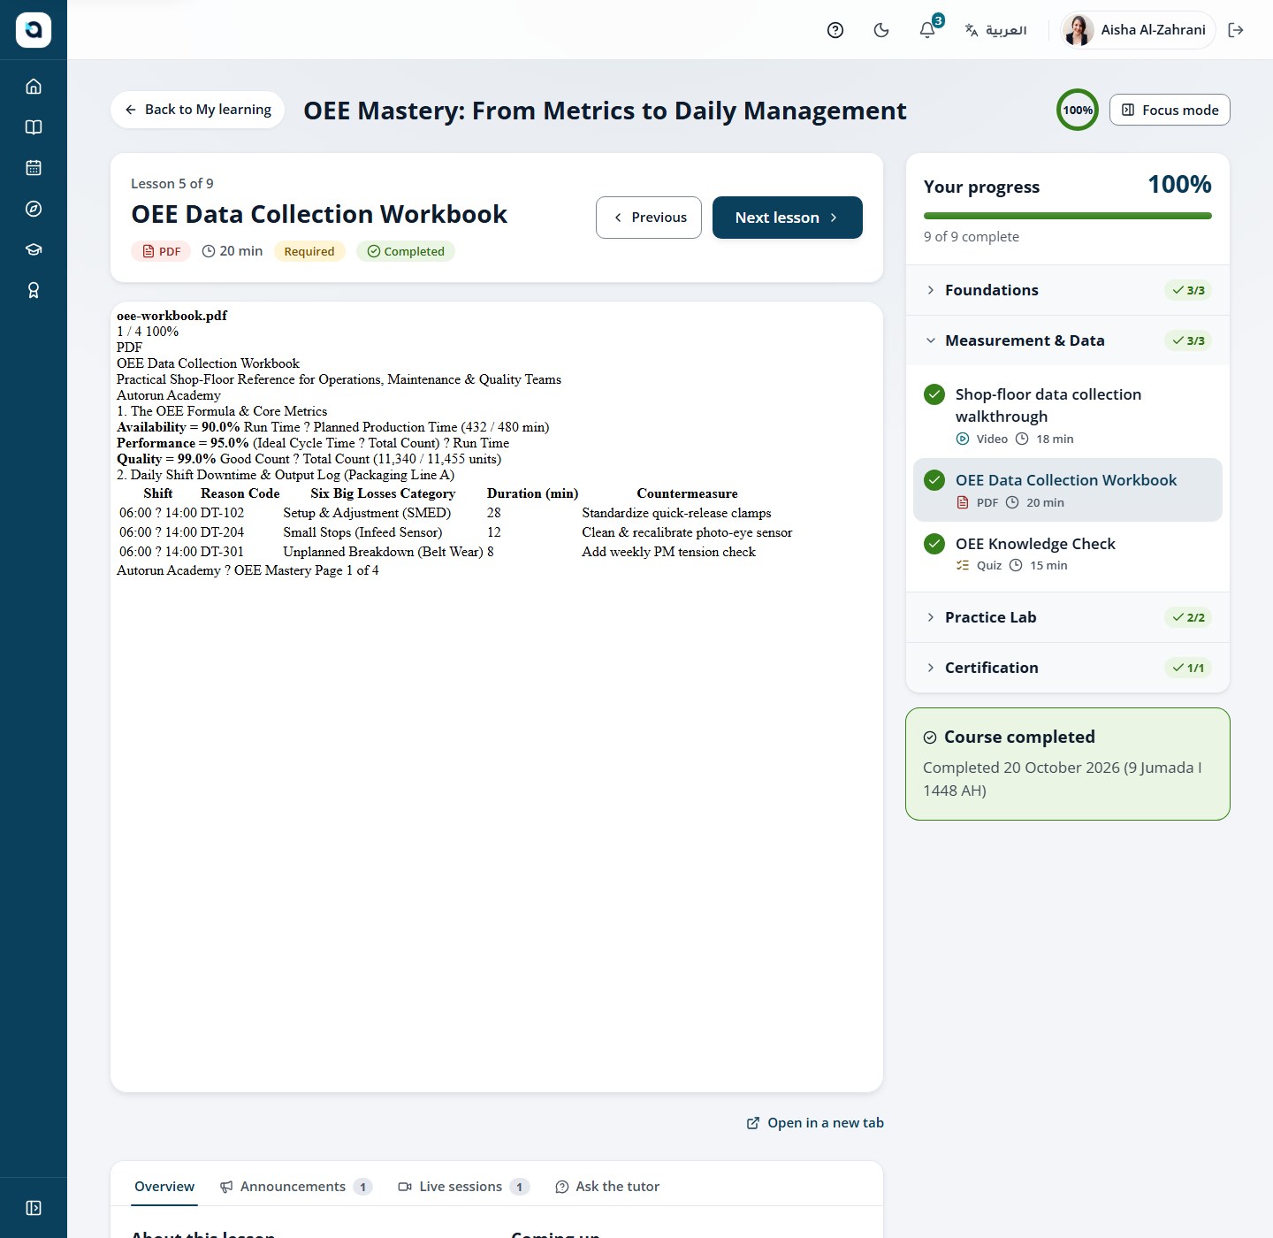1273x1238 pixels.
Task: Click the app logo in the sidebar
Action: tap(34, 30)
